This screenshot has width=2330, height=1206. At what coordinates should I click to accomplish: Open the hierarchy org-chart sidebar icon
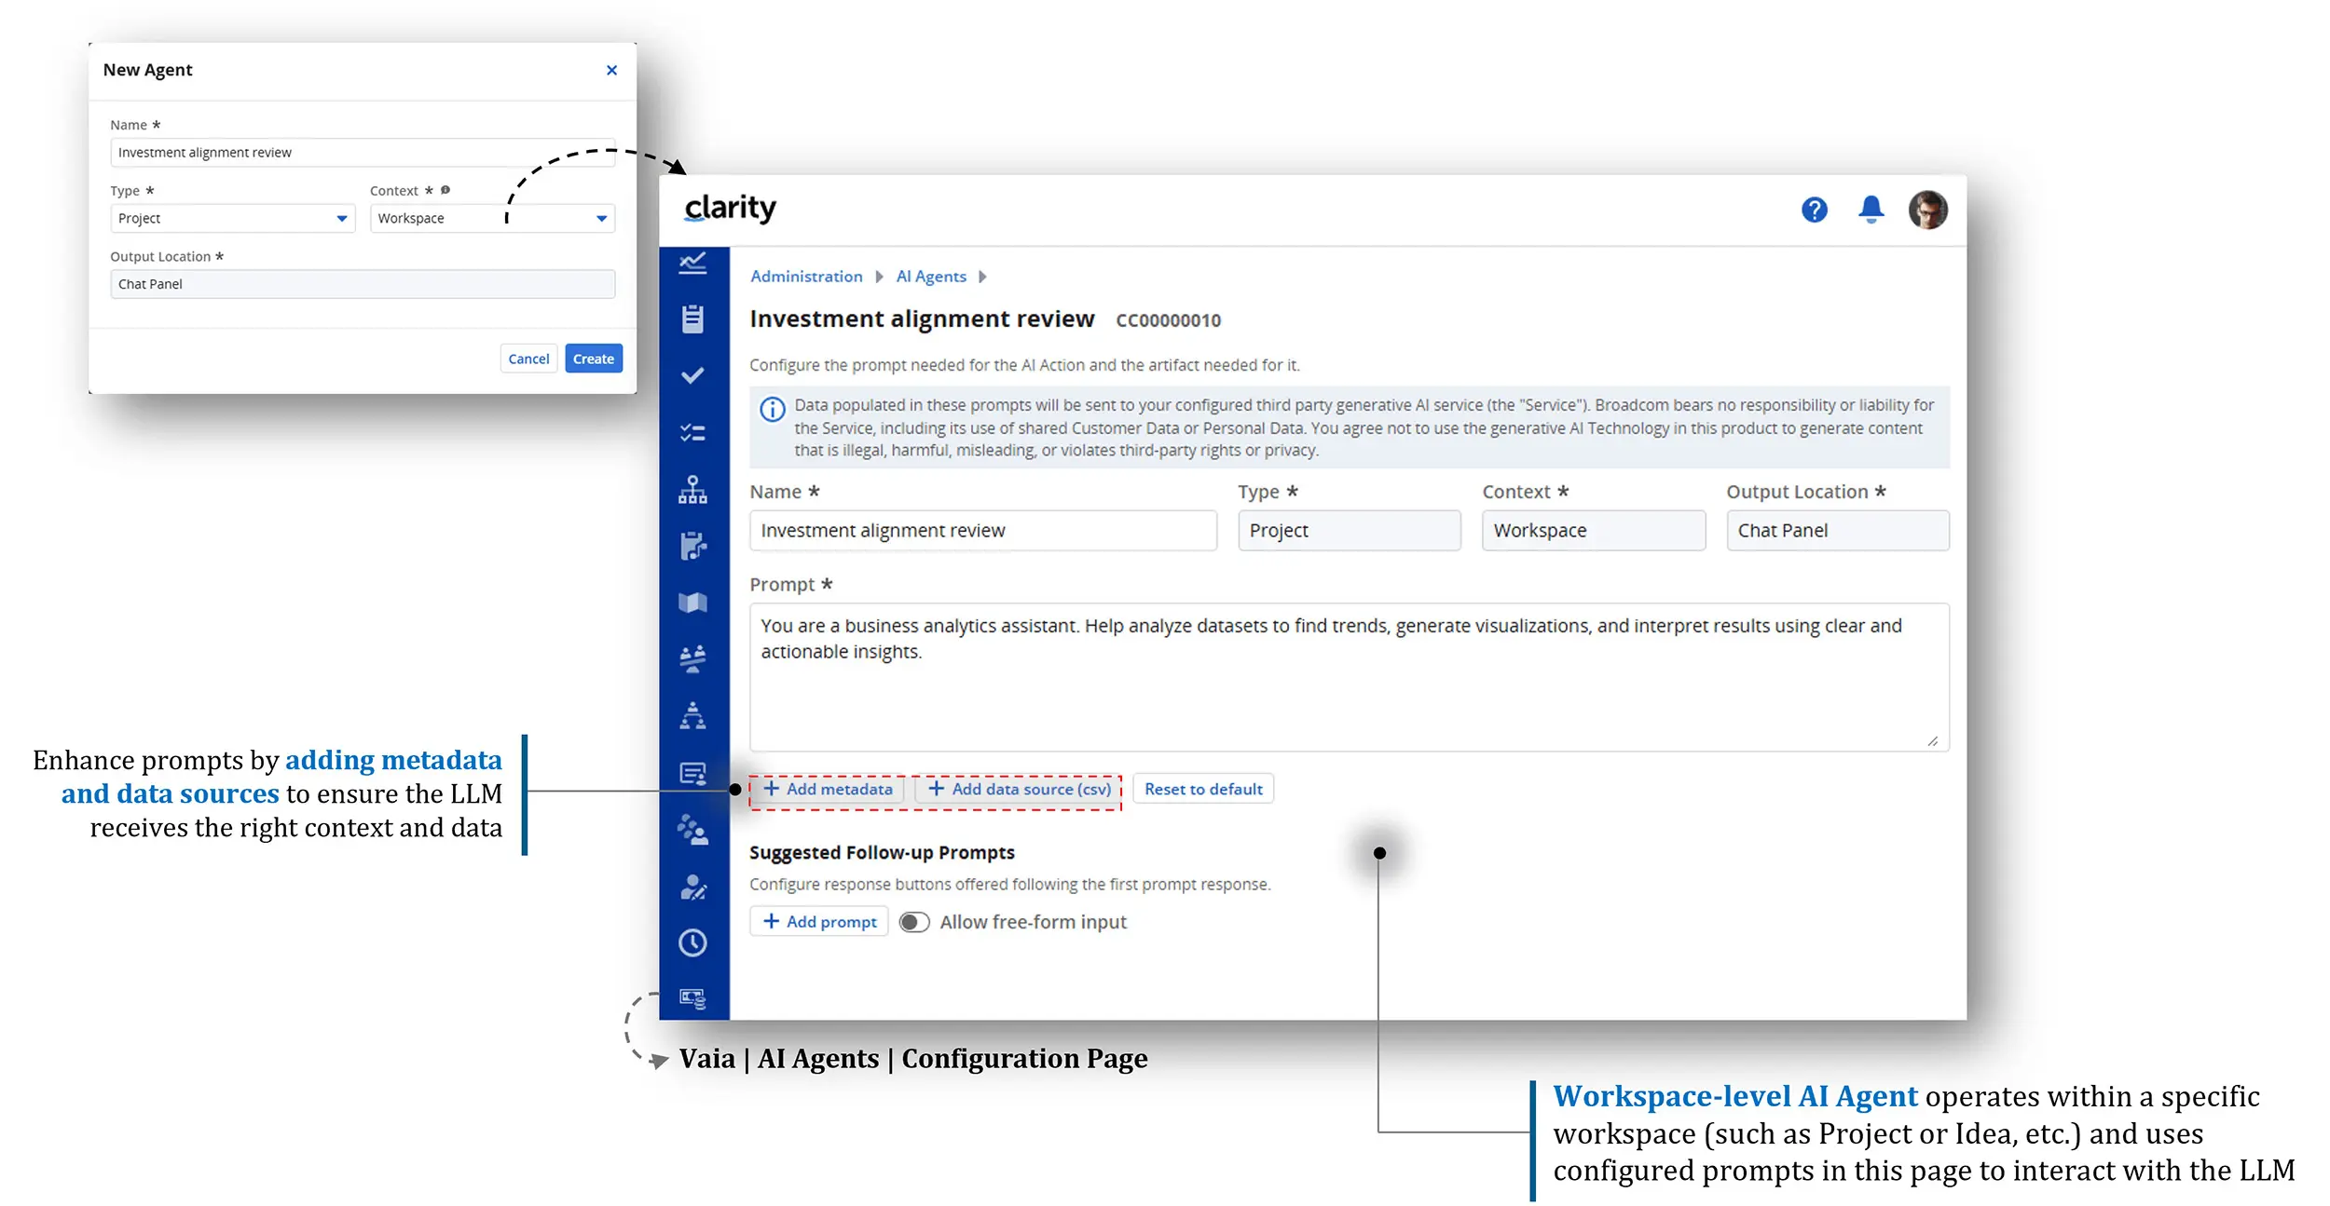coord(692,489)
